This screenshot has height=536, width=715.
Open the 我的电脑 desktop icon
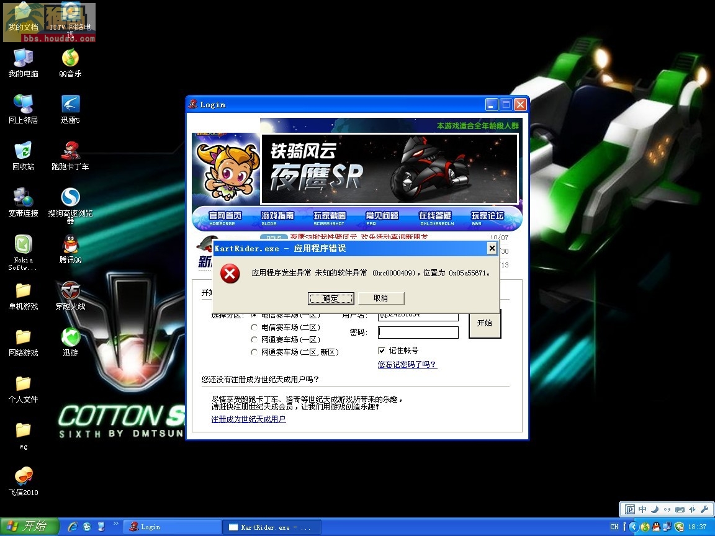click(23, 63)
